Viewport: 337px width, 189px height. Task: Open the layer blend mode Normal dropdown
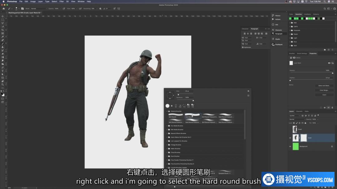297,119
